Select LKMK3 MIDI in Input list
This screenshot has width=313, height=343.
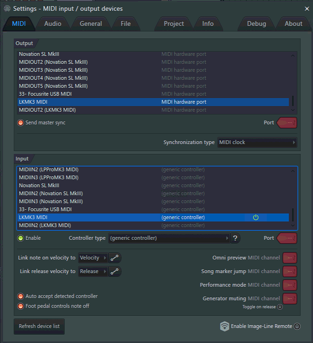153,217
